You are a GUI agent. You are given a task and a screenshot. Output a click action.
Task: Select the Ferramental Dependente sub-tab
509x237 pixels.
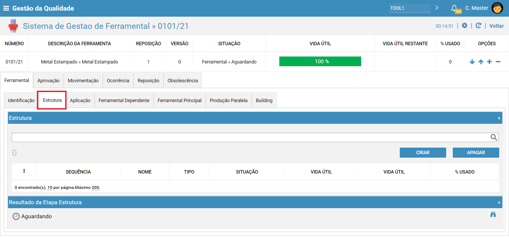[124, 101]
